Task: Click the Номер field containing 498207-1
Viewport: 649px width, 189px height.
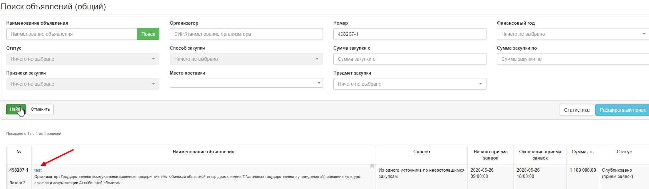Action: [x=410, y=34]
